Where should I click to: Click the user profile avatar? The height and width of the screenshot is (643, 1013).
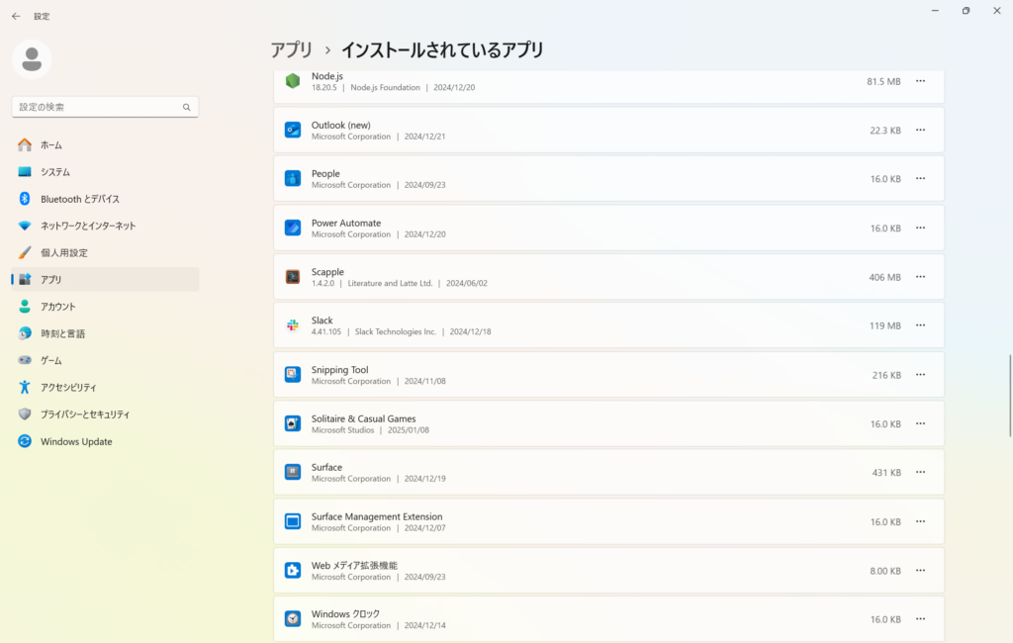point(32,59)
